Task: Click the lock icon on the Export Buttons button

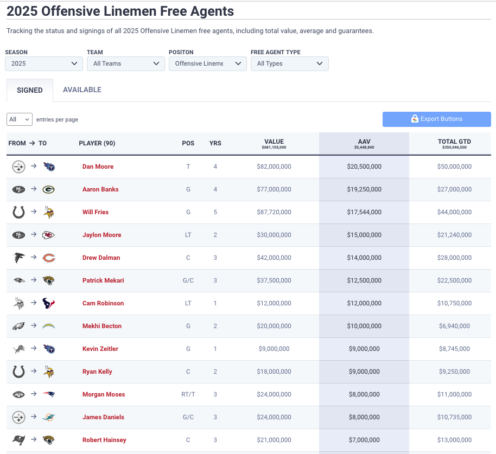Action: pyautogui.click(x=415, y=119)
